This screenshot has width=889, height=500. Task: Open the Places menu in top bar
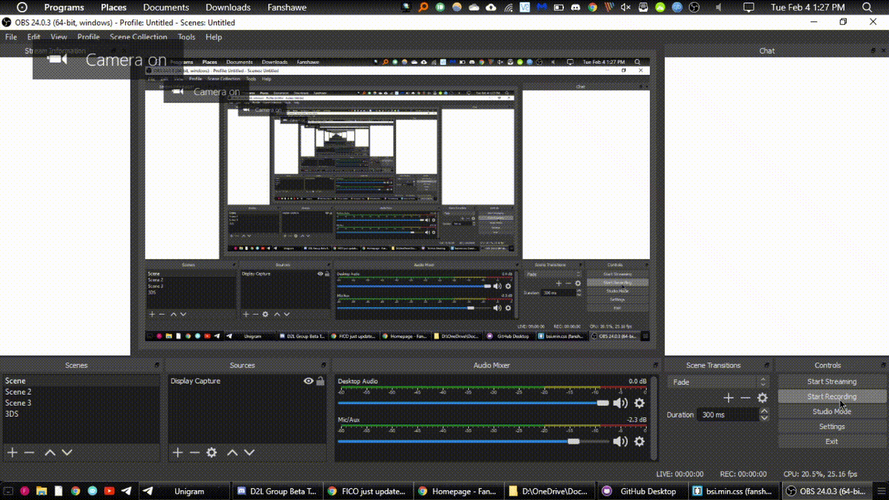tap(113, 7)
